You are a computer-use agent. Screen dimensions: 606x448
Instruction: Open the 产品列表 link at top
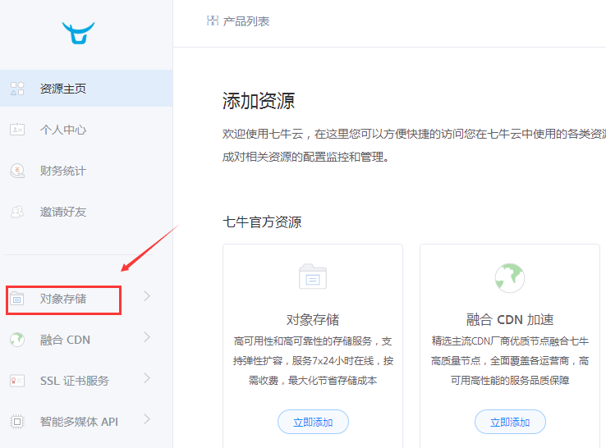click(246, 21)
